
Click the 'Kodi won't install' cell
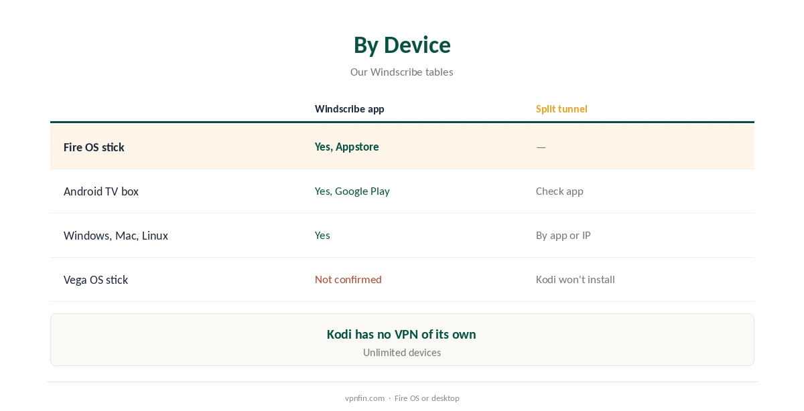tap(576, 279)
